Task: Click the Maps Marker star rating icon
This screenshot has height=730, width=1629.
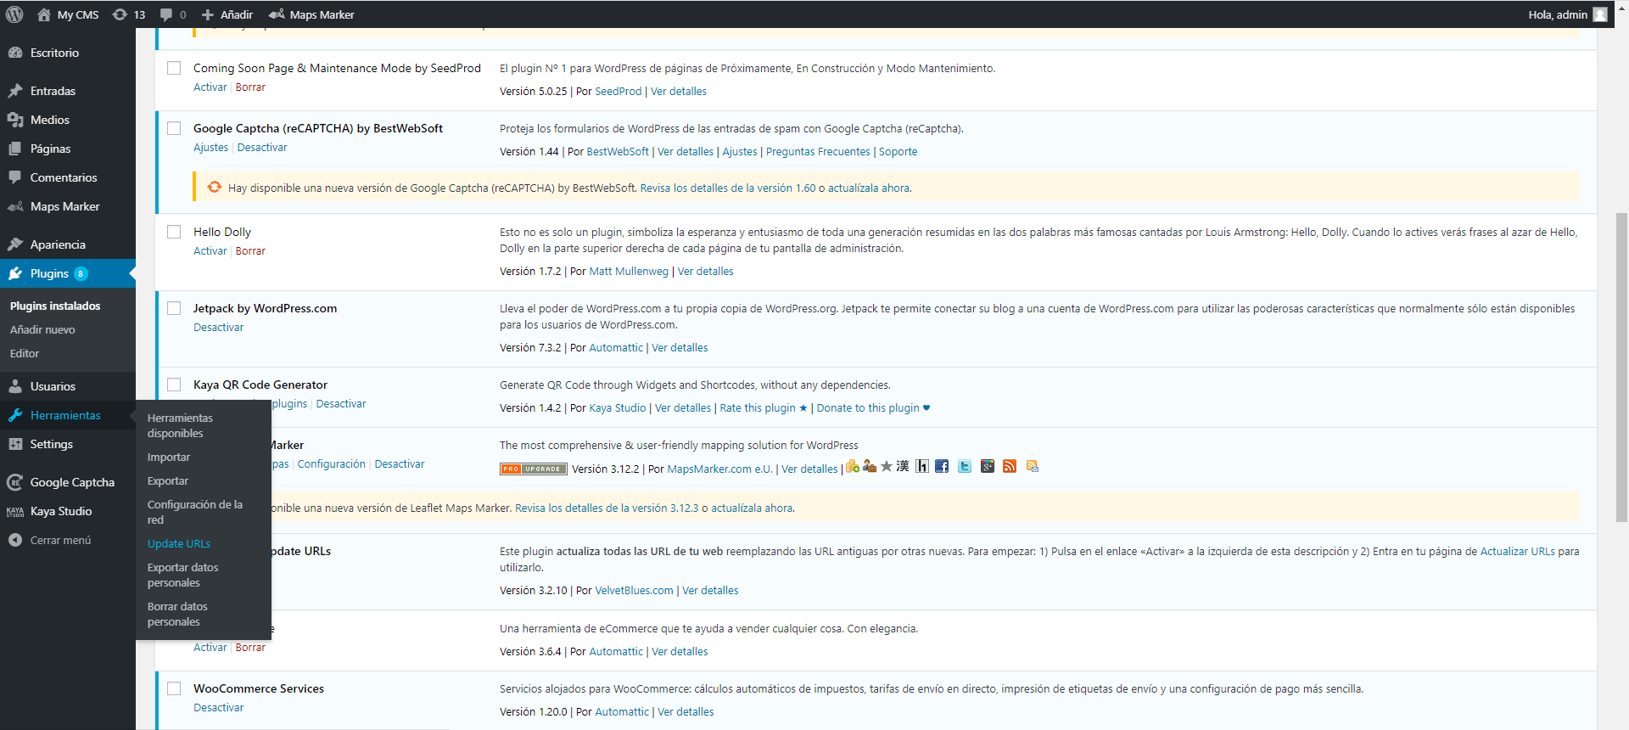Action: 887,466
